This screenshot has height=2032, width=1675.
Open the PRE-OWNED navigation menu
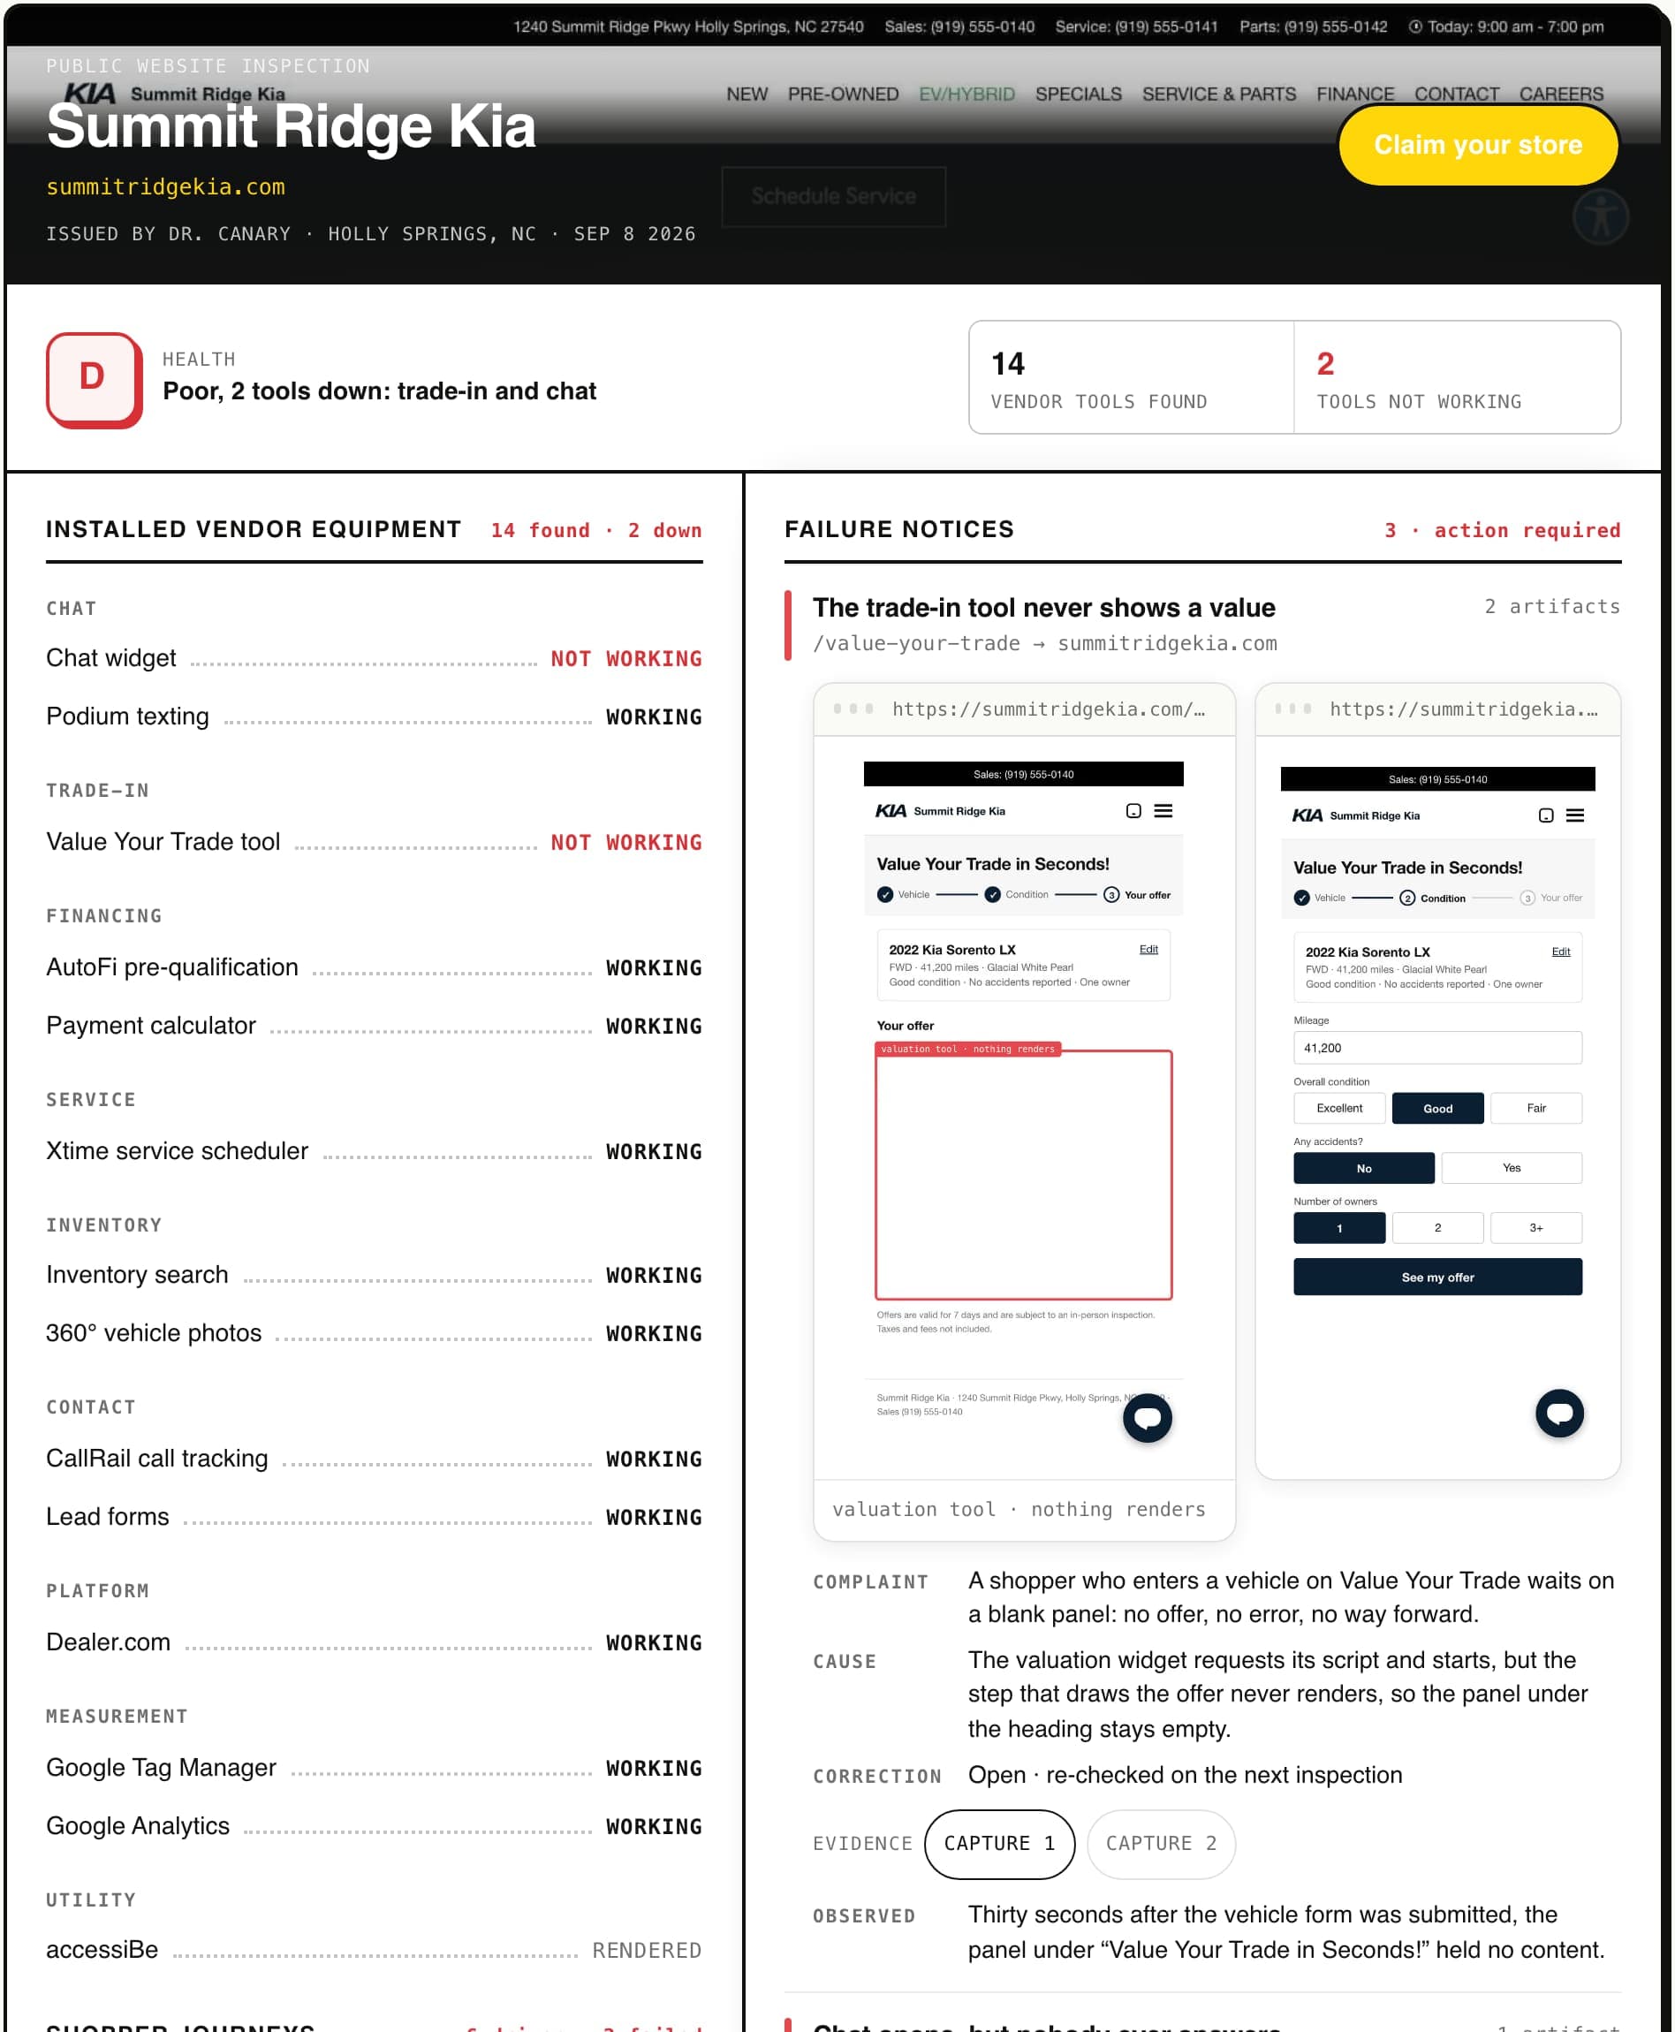(842, 95)
